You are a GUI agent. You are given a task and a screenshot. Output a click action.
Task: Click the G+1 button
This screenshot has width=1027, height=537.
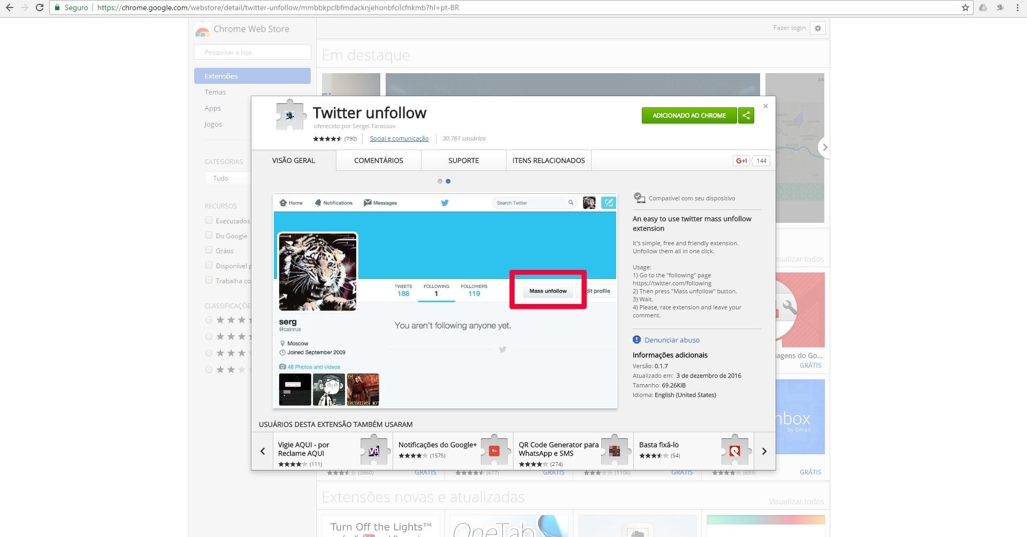[x=741, y=161]
